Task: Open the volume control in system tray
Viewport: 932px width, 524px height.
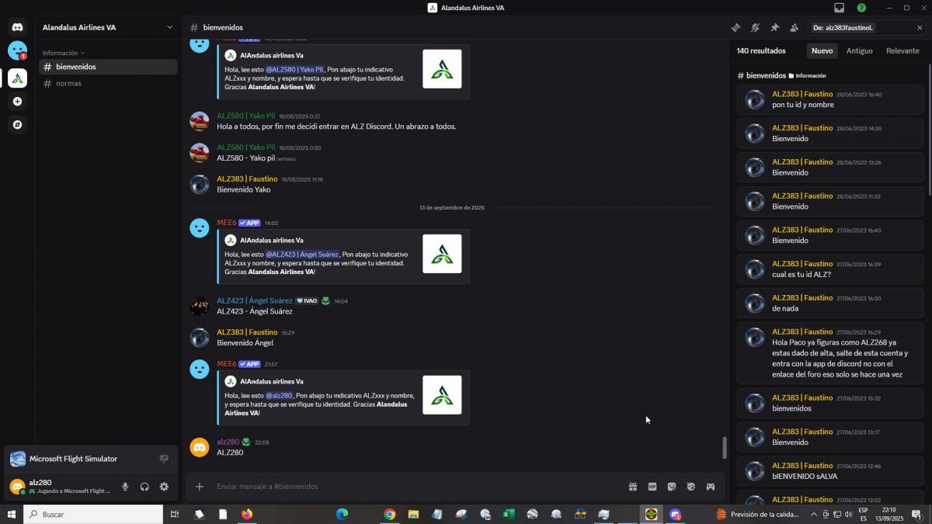Action: (x=848, y=514)
